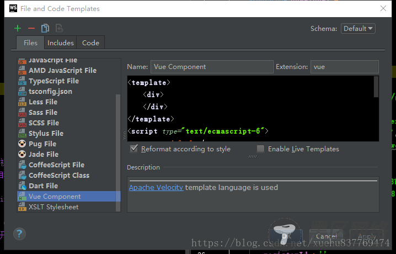This screenshot has width=396, height=254.
Task: Switch to the Includes tab
Action: (x=61, y=43)
